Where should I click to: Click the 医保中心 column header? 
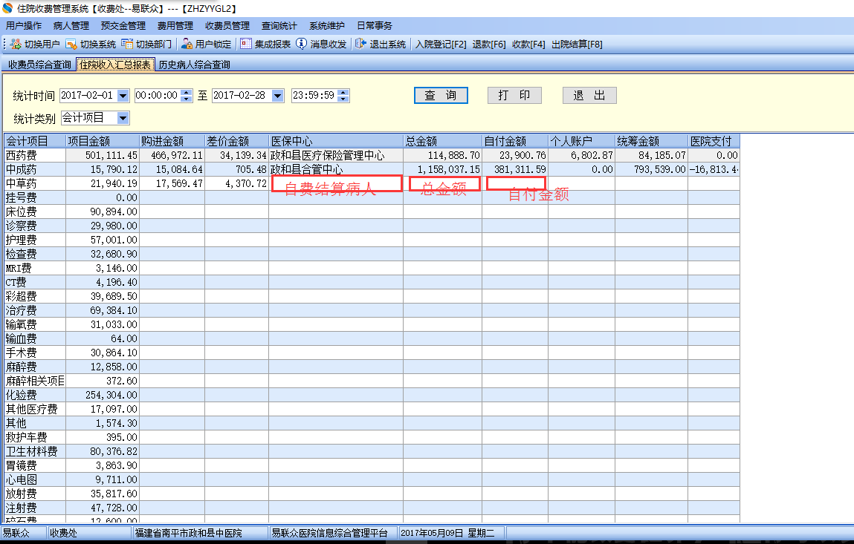click(x=336, y=141)
